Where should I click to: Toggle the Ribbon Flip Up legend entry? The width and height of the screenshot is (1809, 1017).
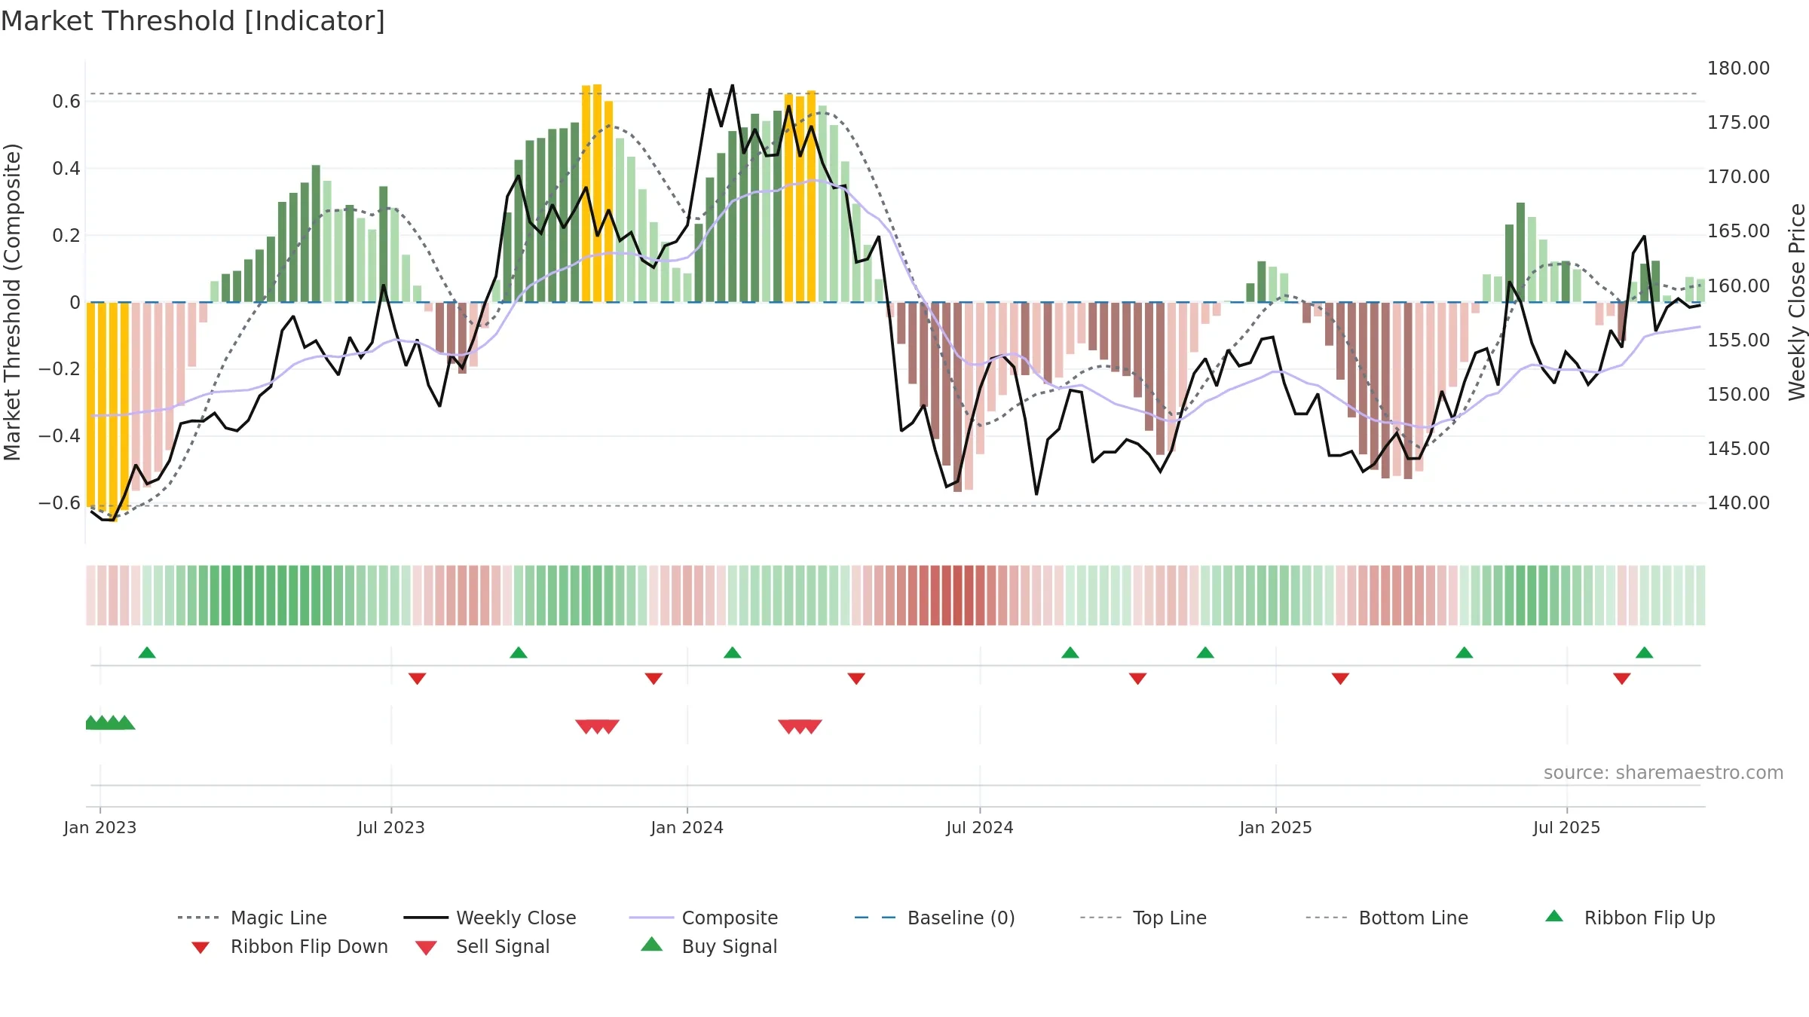1630,918
